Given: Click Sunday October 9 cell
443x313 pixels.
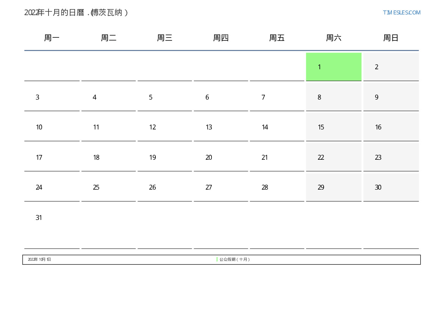Looking at the screenshot, I should pos(391,97).
